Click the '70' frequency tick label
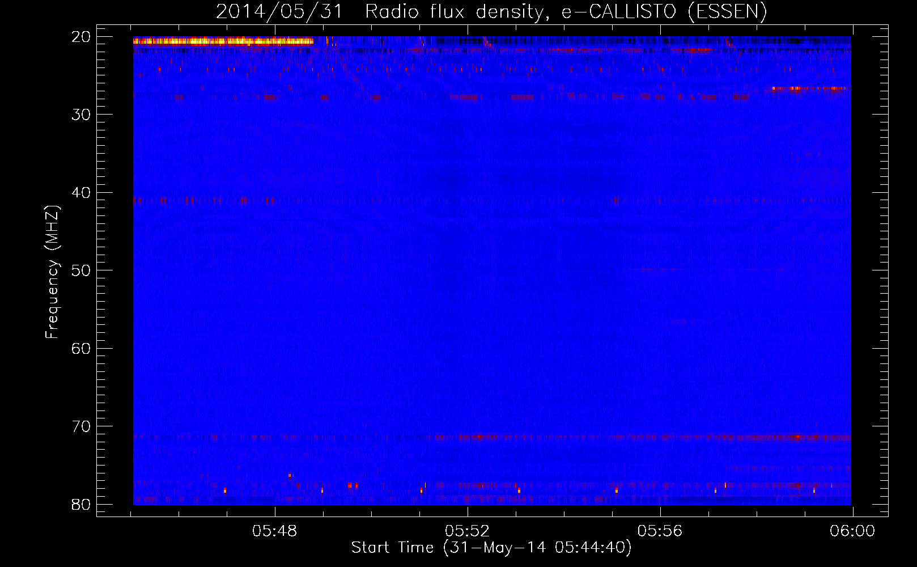The width and height of the screenshot is (917, 567). coord(81,426)
